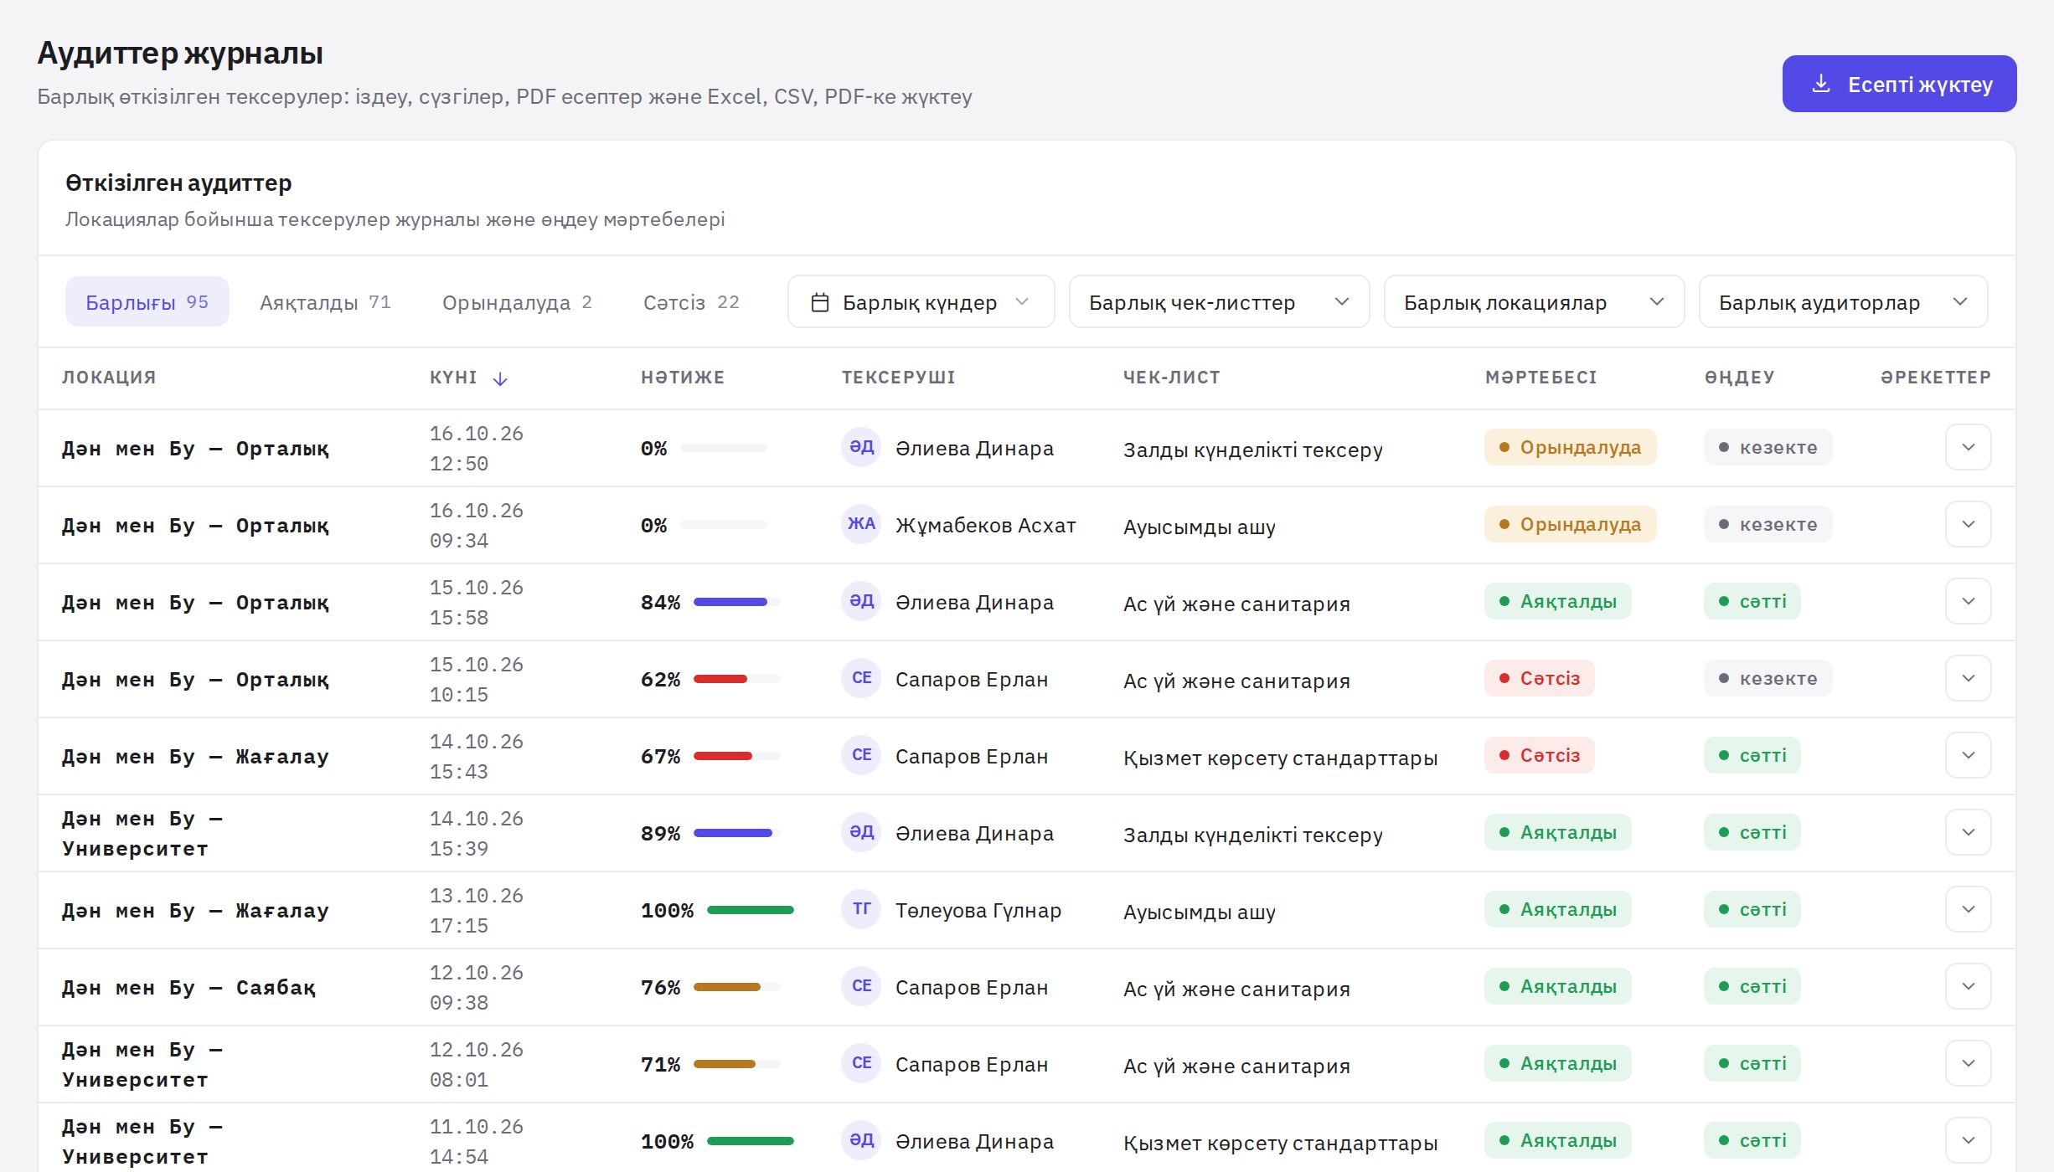Click ӘД avatar in the 16.10.26 12:50 row

[861, 447]
